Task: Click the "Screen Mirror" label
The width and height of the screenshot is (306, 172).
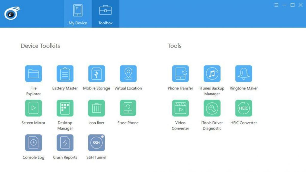Action: [x=33, y=123]
